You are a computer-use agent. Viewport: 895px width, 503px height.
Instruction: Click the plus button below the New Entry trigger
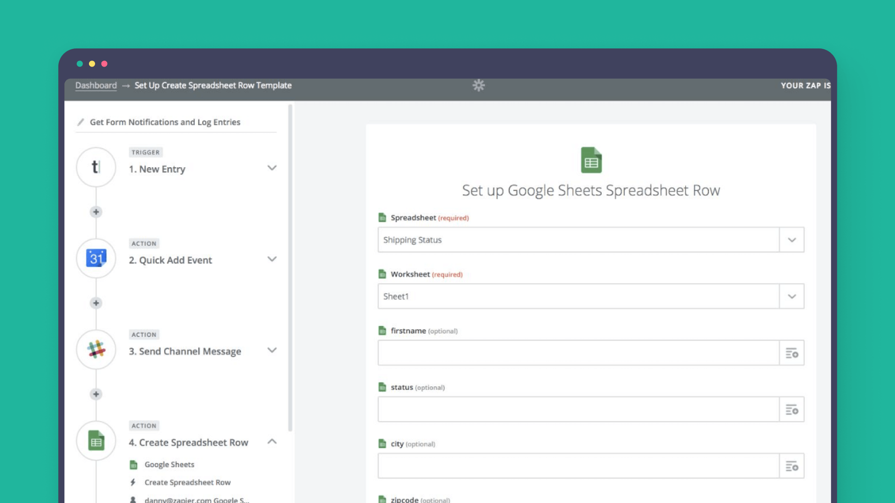[96, 212]
